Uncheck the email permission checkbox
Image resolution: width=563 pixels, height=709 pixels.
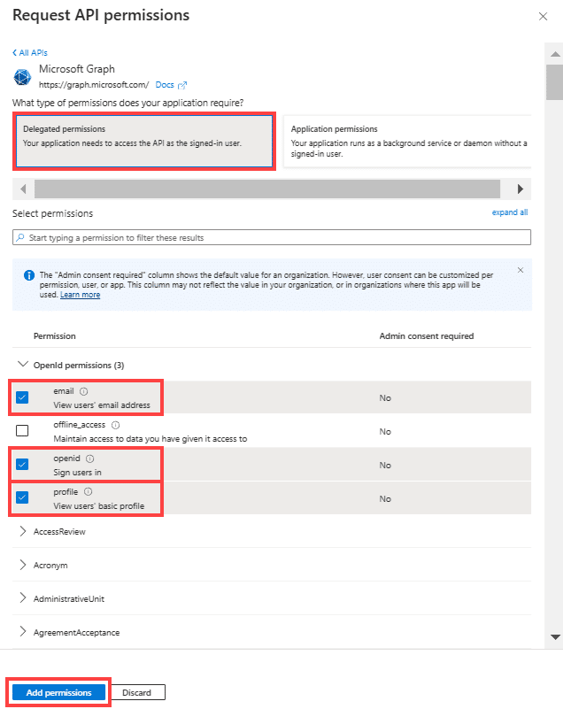pos(22,397)
